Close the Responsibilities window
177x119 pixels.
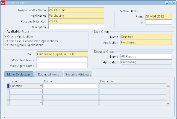point(174,3)
